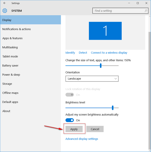
Task: Go back using the arrow icon
Action: pyautogui.click(x=5, y=3)
